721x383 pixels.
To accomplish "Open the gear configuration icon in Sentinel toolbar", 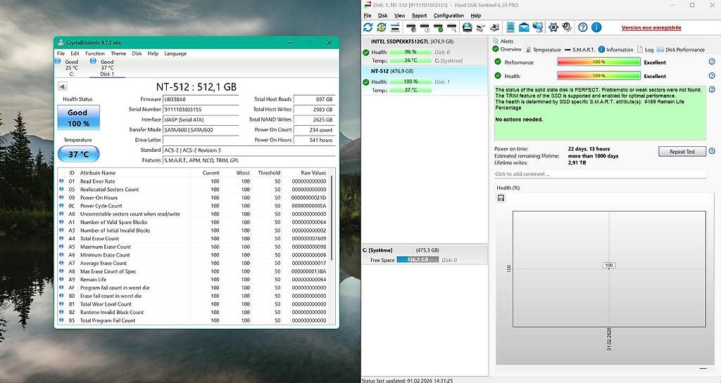I will (553, 27).
